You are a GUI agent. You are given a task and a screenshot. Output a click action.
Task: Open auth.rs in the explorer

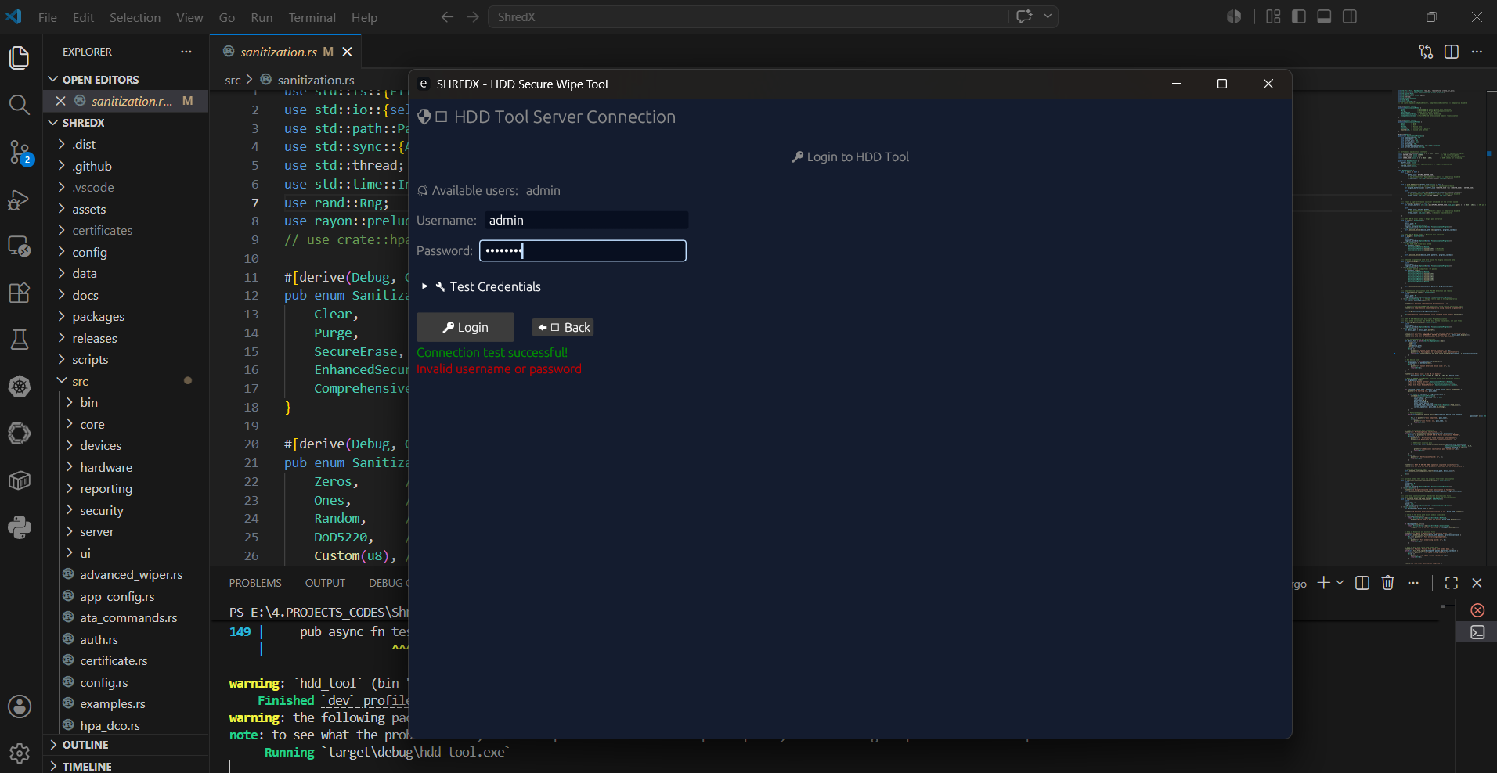point(127,639)
